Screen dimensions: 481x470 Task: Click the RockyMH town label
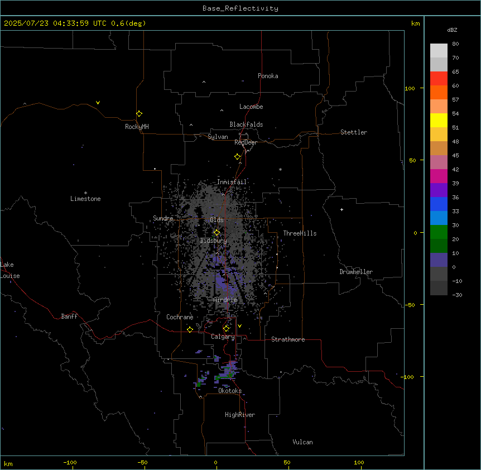click(x=137, y=127)
